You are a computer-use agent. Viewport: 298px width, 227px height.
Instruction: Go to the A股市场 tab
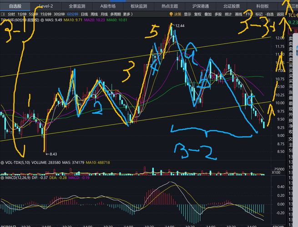(108, 6)
